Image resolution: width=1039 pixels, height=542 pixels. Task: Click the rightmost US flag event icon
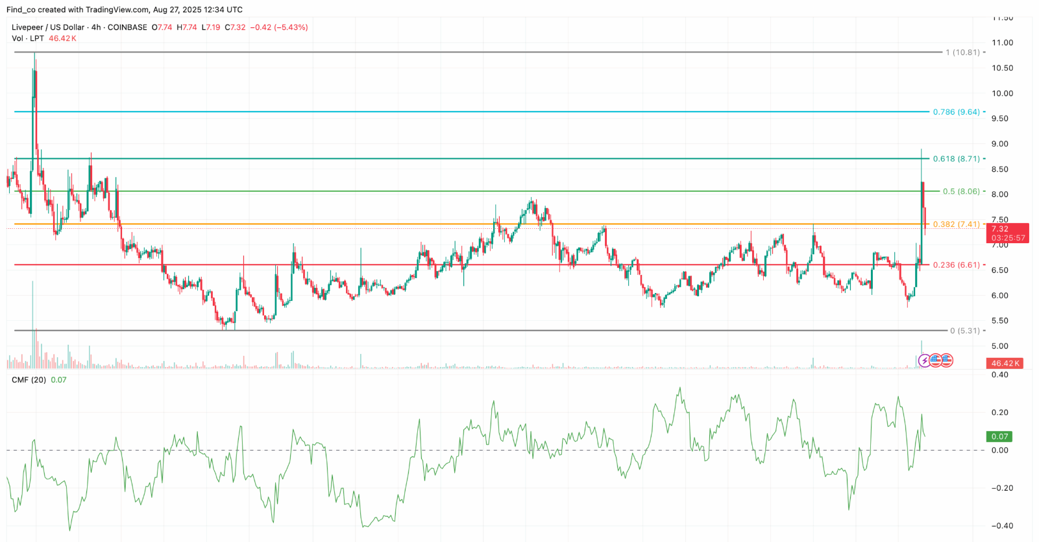(x=946, y=360)
